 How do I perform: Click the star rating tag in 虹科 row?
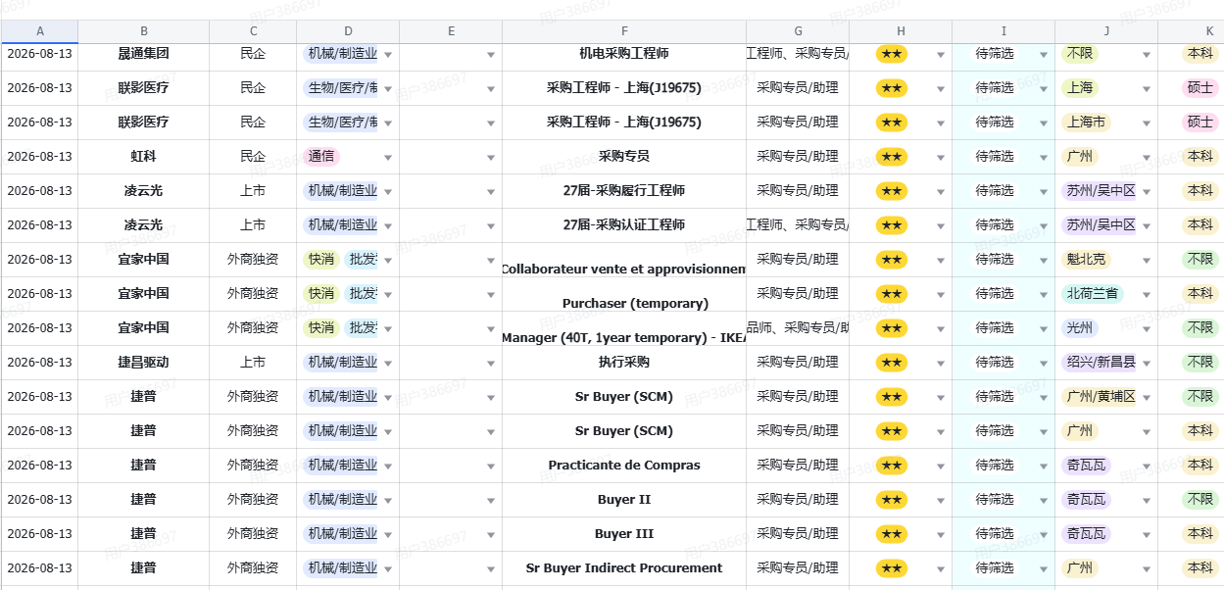[x=892, y=157]
